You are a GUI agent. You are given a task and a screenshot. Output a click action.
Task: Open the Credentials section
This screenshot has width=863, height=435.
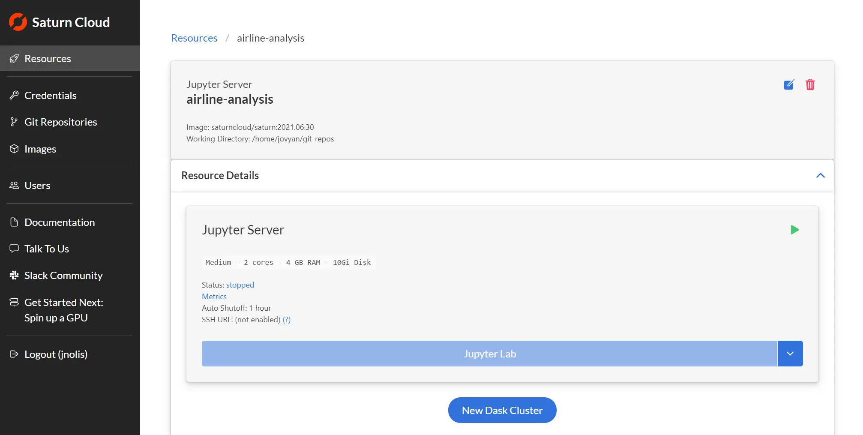coord(50,95)
